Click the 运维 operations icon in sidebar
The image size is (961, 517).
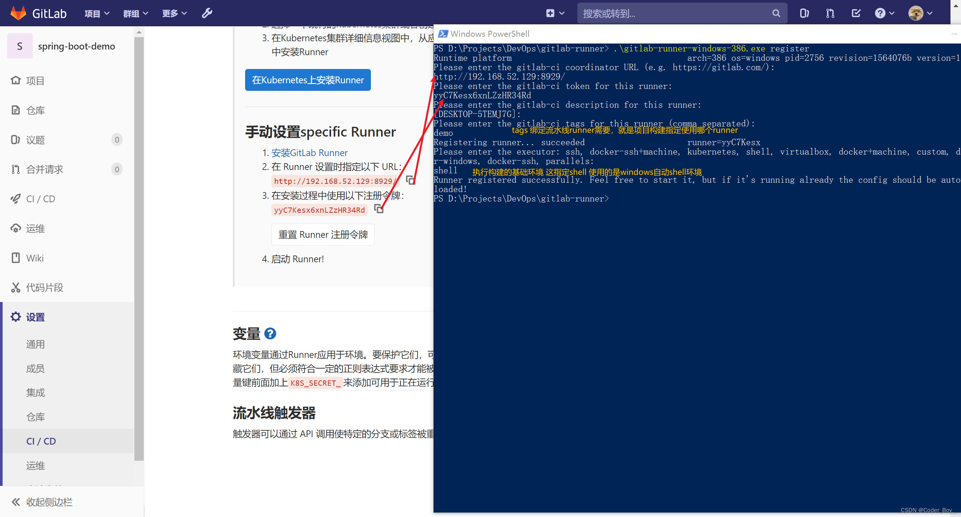(16, 228)
